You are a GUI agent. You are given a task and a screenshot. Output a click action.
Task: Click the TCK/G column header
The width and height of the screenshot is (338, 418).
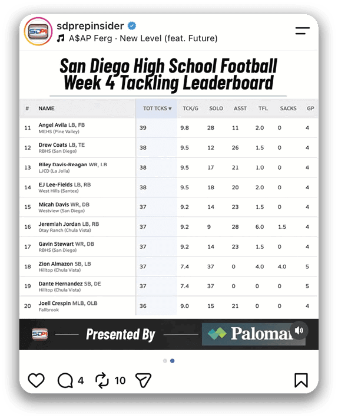pyautogui.click(x=190, y=108)
